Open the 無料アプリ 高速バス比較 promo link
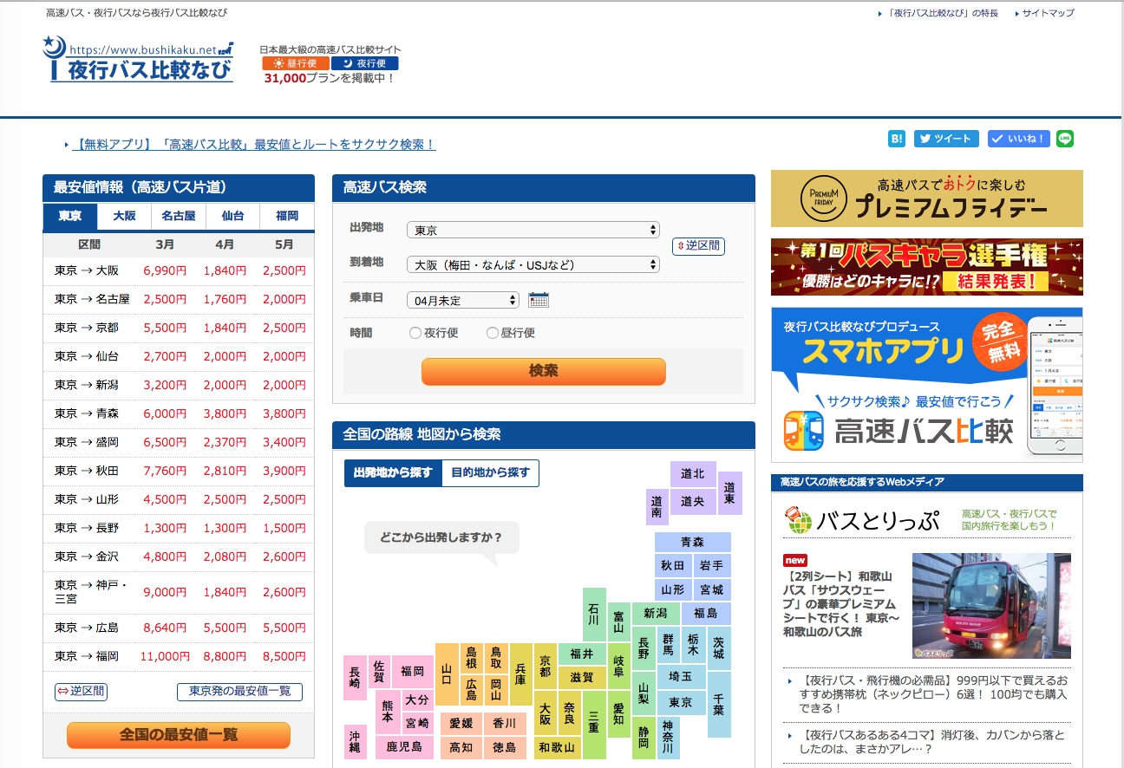This screenshot has width=1124, height=768. (x=256, y=145)
